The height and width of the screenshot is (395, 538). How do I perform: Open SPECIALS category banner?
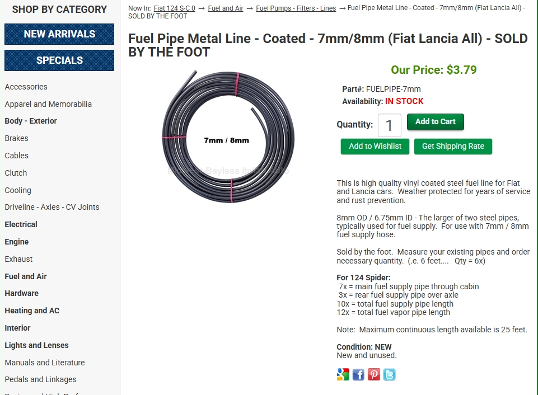coord(59,60)
